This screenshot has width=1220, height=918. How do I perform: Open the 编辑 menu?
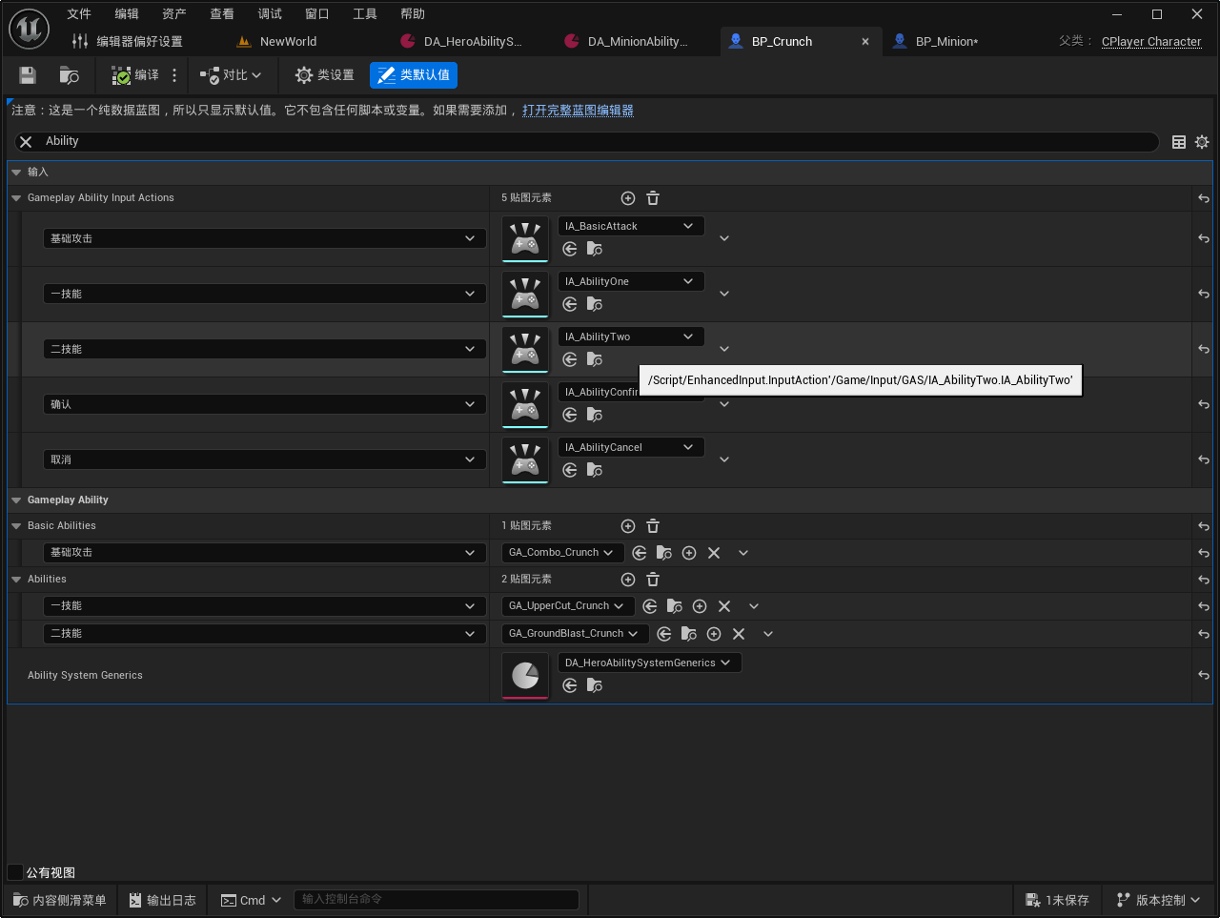(x=127, y=14)
